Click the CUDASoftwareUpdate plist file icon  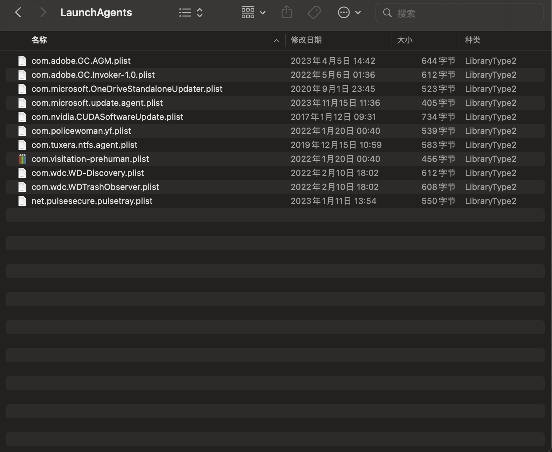(x=22, y=117)
